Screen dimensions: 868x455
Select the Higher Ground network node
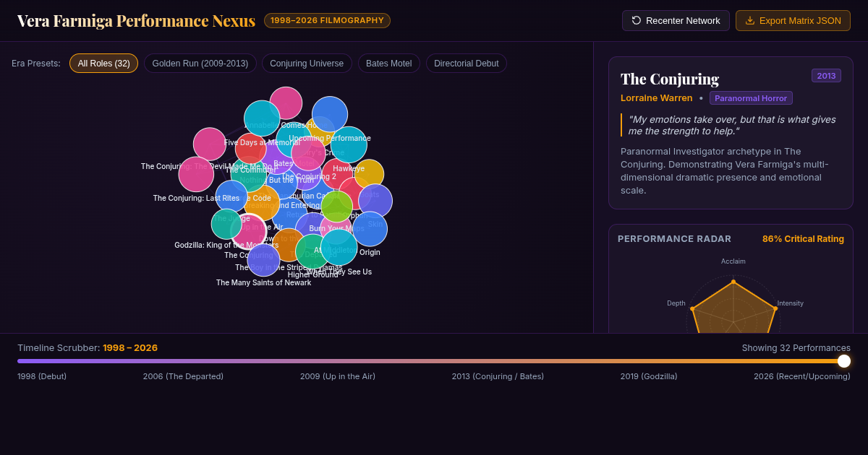313,251
